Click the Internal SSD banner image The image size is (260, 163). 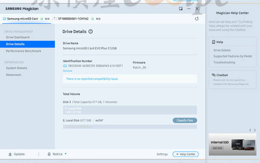233,145
